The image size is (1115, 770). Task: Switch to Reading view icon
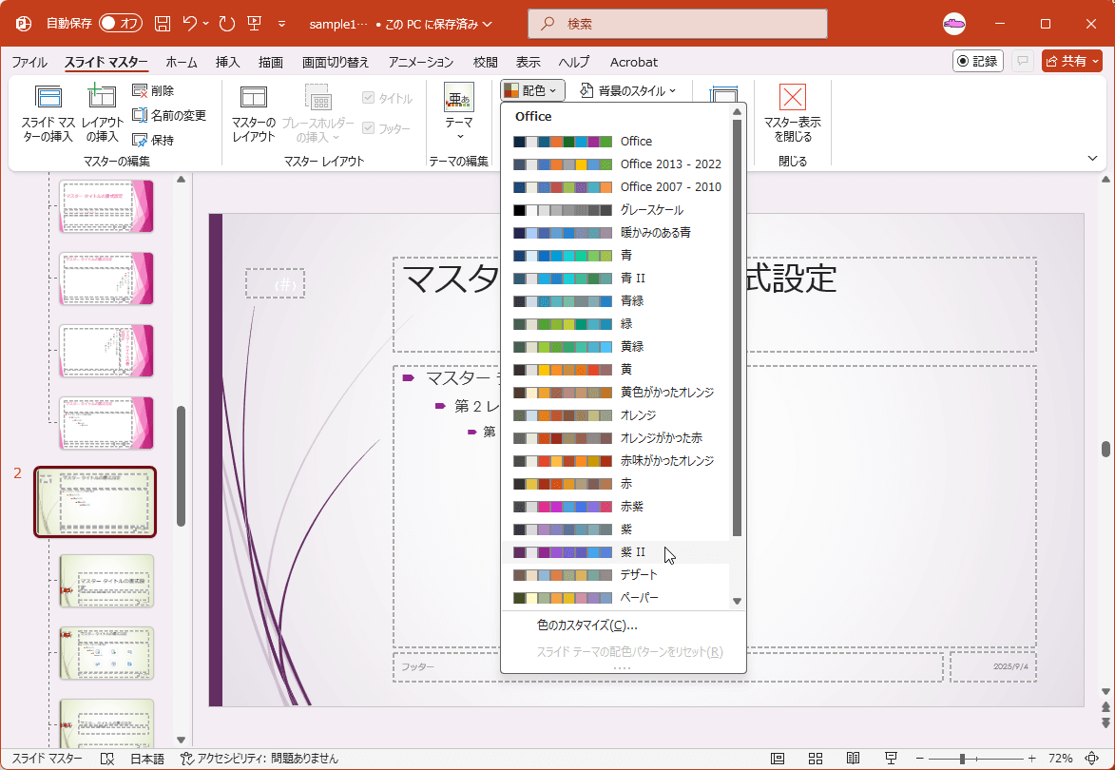tap(854, 759)
